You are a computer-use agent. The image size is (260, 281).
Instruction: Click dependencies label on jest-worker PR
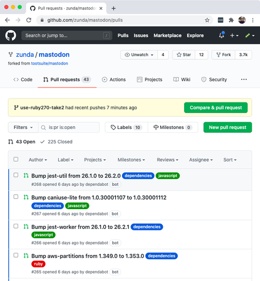(147, 227)
